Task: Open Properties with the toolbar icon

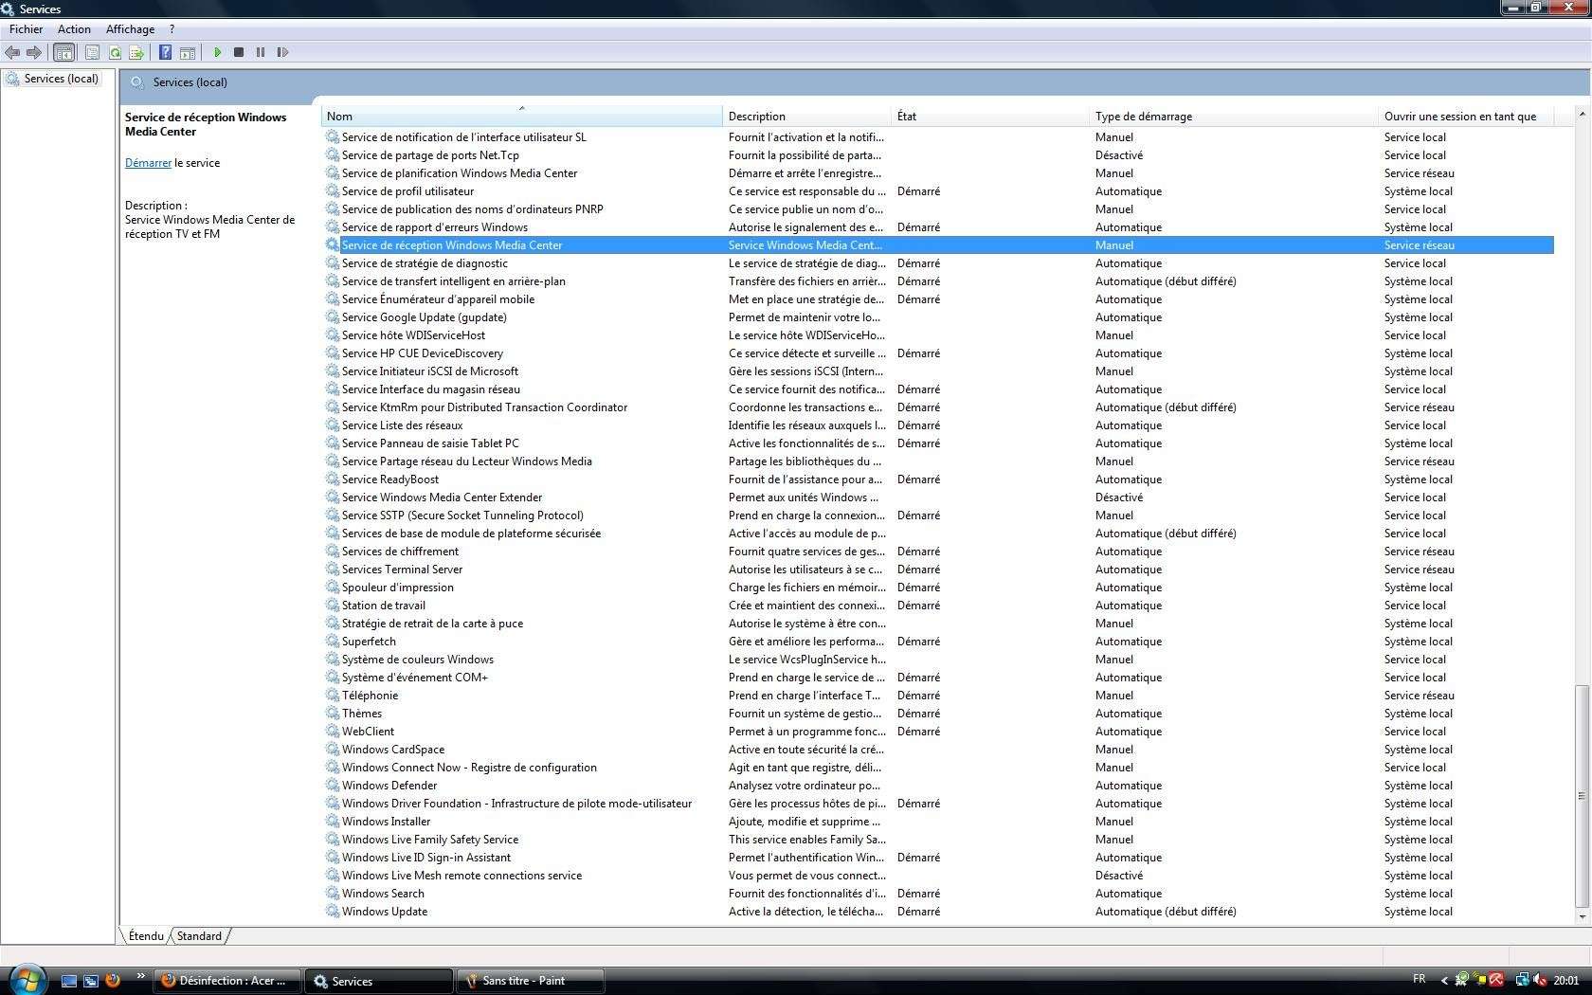Action: [92, 52]
